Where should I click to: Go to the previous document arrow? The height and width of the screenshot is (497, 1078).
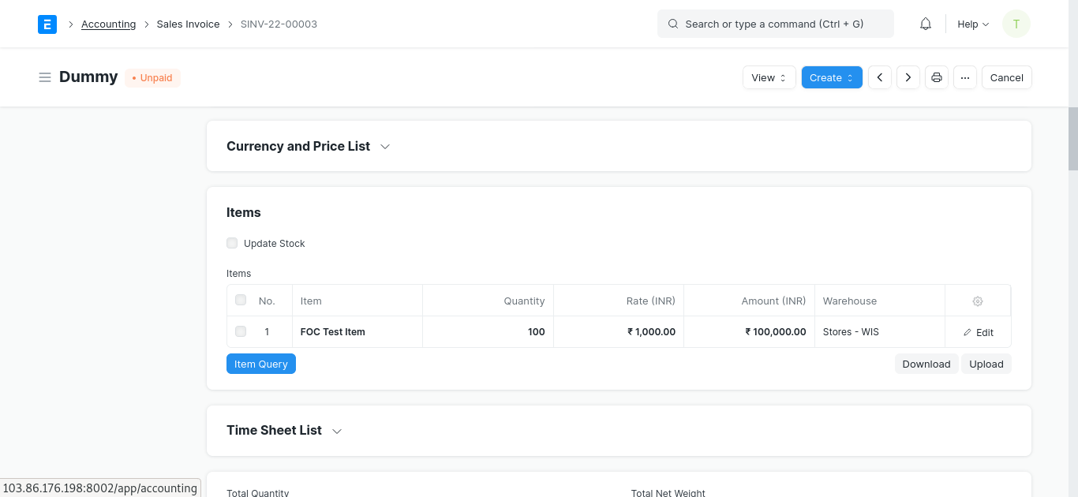(880, 77)
